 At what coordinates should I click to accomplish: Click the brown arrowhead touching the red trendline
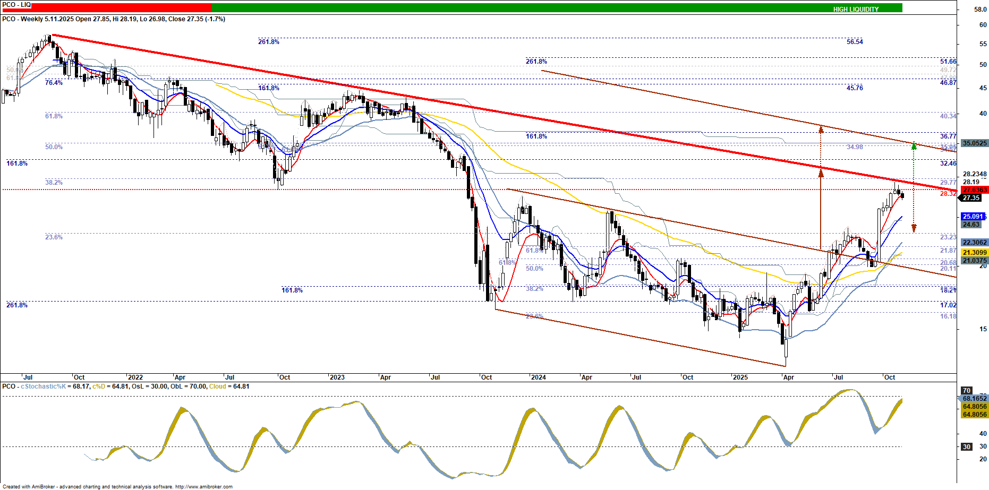pos(821,171)
